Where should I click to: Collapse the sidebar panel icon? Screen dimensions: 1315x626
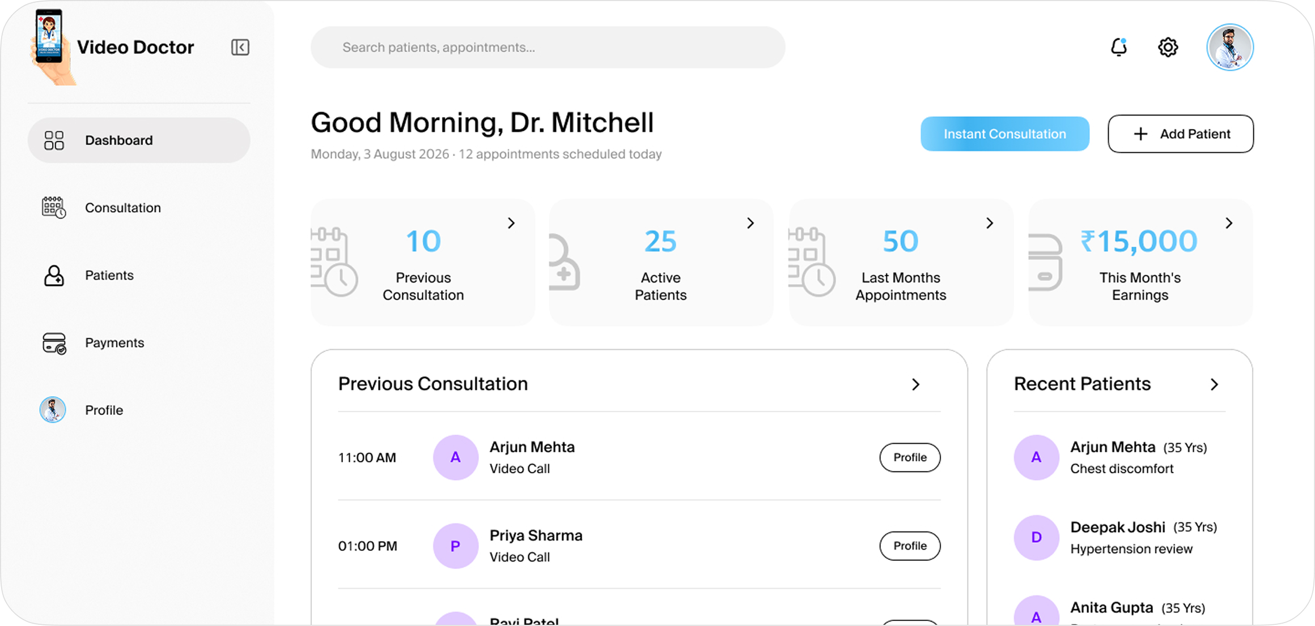click(240, 47)
